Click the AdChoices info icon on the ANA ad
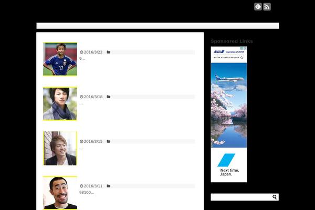315x210 pixels. point(242,48)
